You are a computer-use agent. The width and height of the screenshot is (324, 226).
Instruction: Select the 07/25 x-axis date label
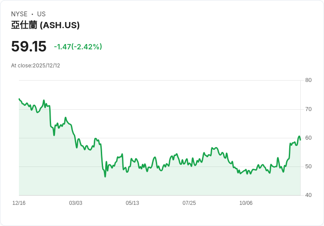pos(189,203)
